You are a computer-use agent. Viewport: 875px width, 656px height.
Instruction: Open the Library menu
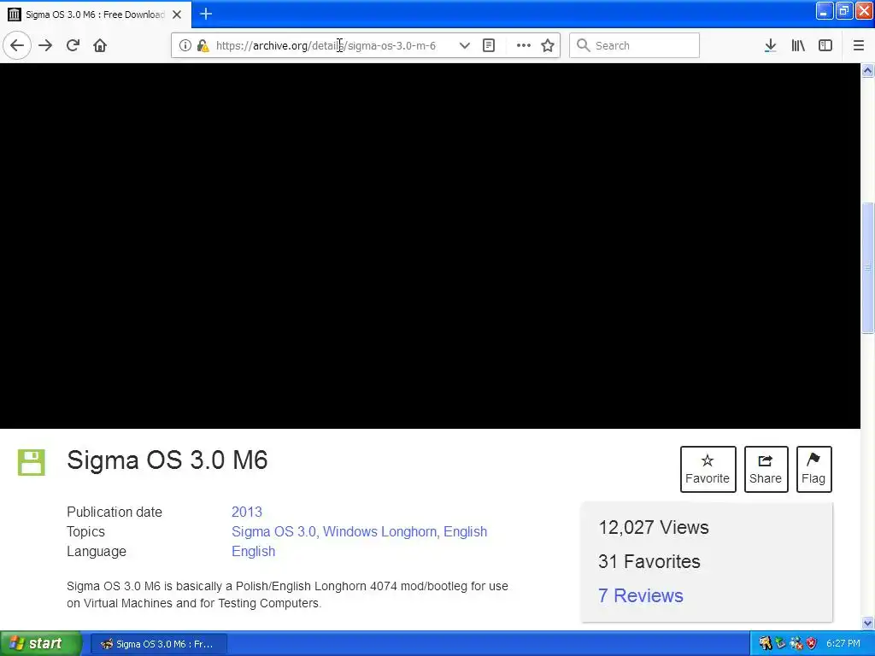tap(798, 45)
